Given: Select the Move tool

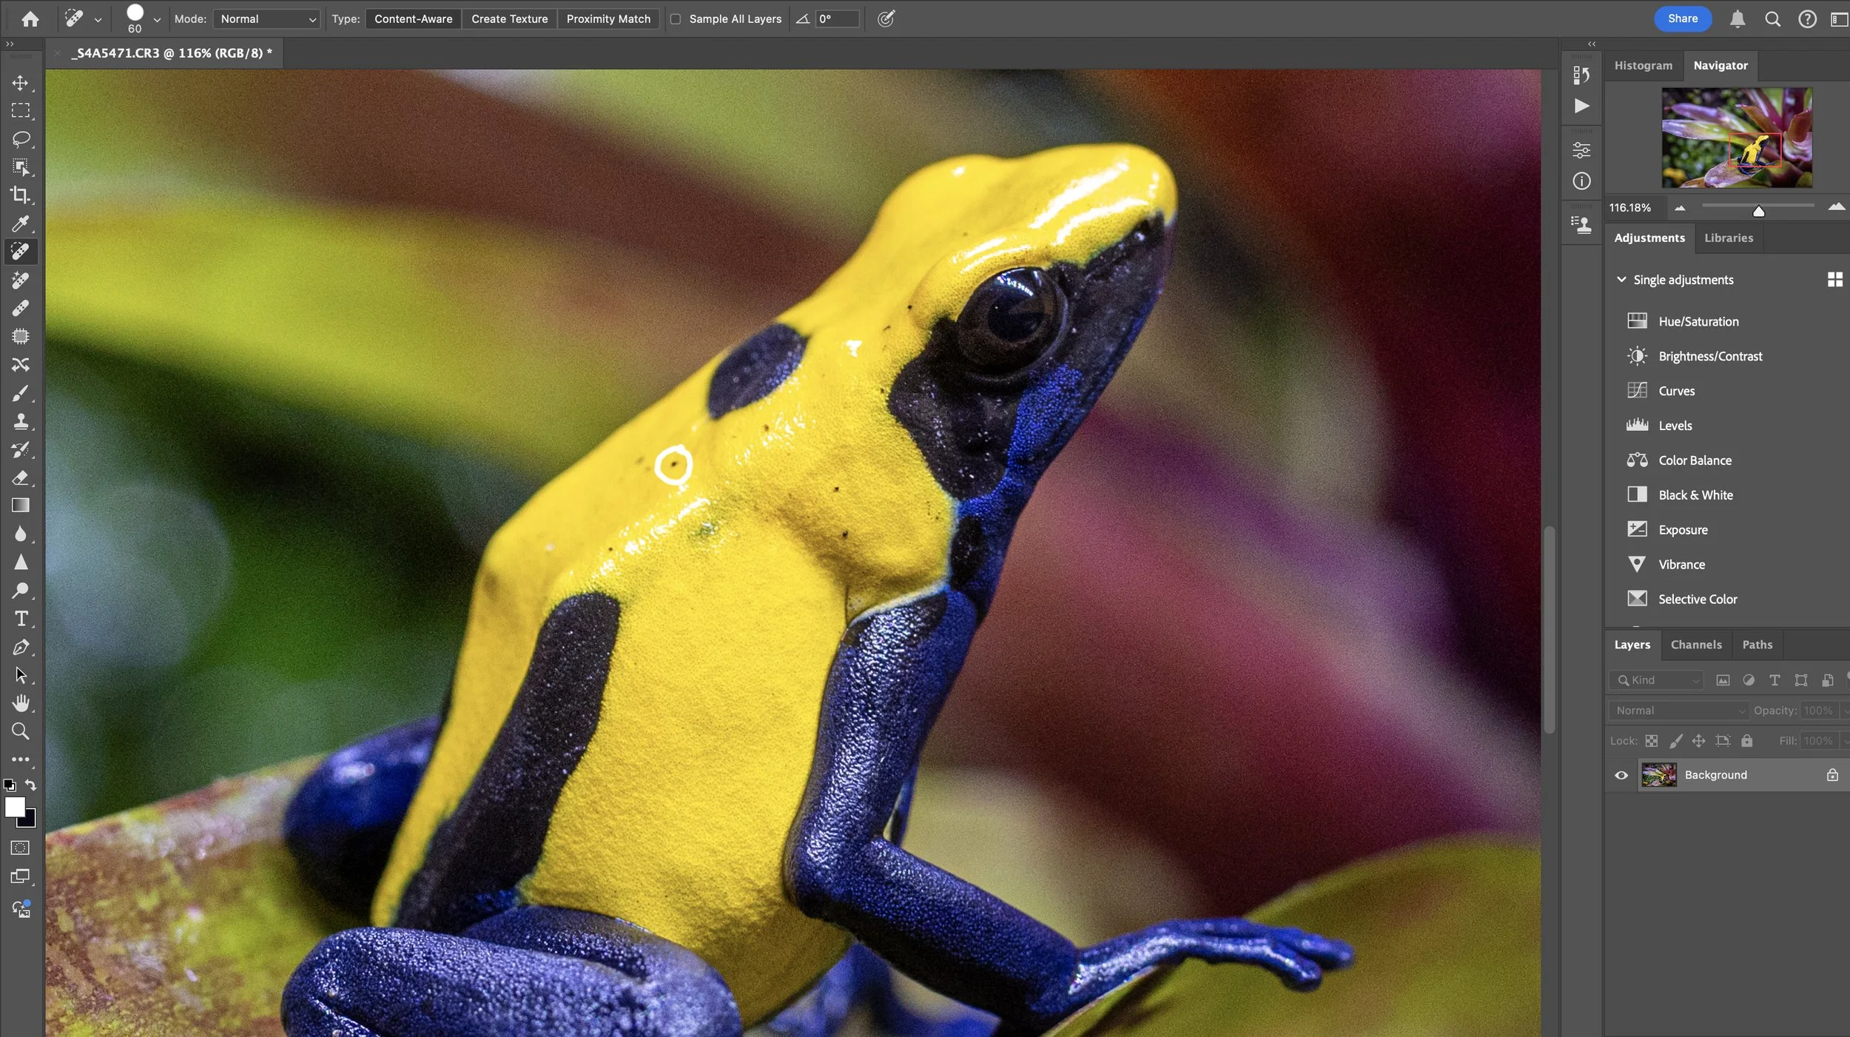Looking at the screenshot, I should tap(21, 83).
